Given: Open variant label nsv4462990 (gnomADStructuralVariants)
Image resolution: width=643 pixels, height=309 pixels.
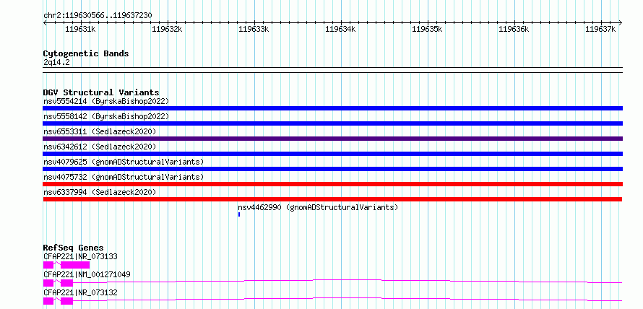Looking at the screenshot, I should pyautogui.click(x=318, y=207).
